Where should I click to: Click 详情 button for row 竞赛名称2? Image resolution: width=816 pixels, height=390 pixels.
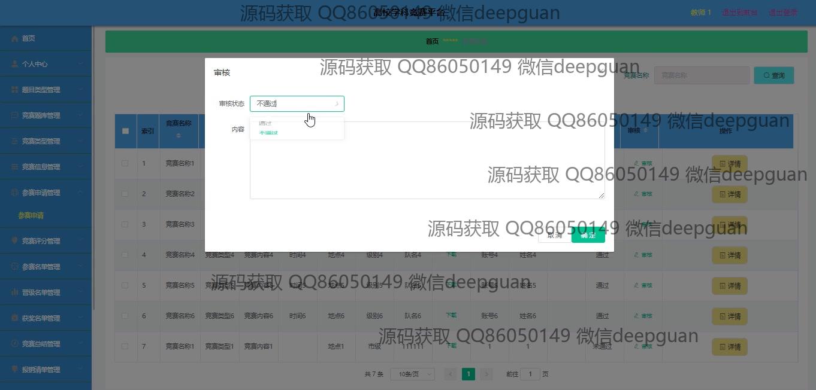coord(730,194)
